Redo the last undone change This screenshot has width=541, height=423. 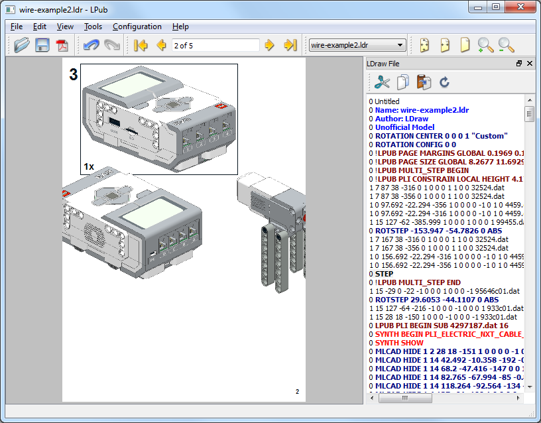click(x=112, y=45)
